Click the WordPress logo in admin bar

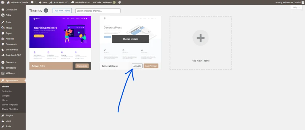(3, 2)
